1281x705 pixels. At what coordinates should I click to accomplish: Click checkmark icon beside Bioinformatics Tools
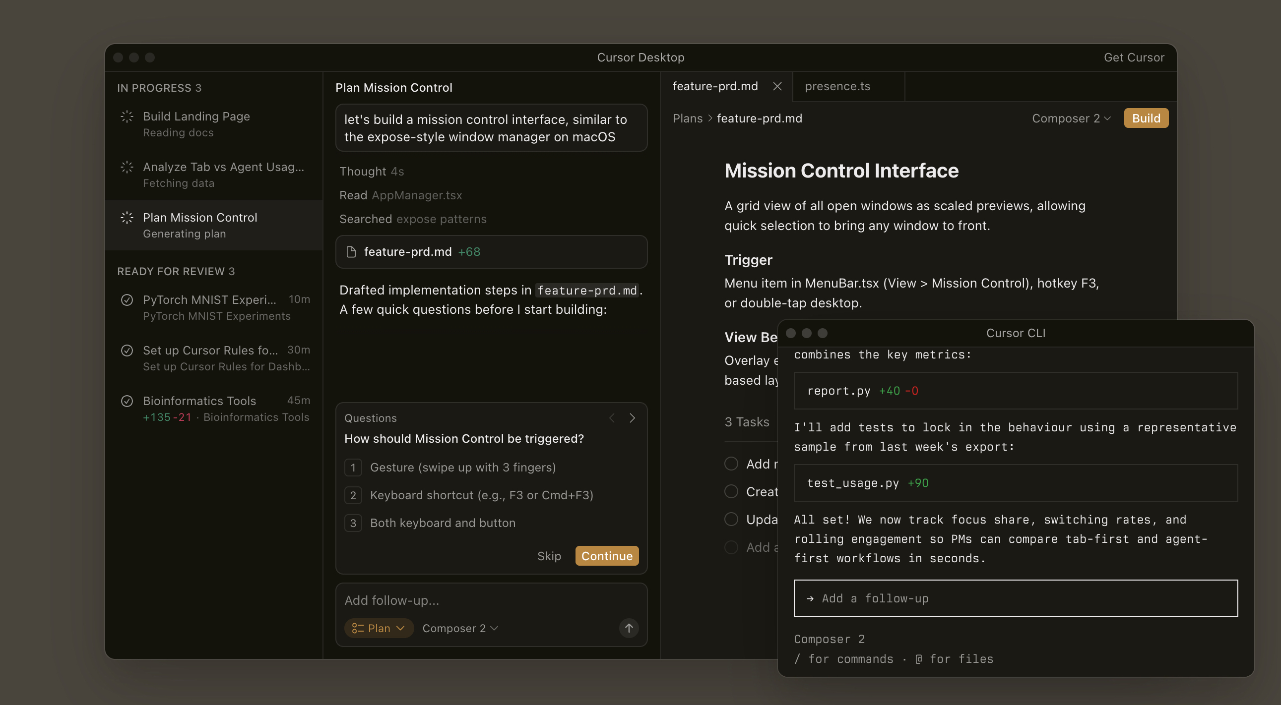click(x=127, y=401)
